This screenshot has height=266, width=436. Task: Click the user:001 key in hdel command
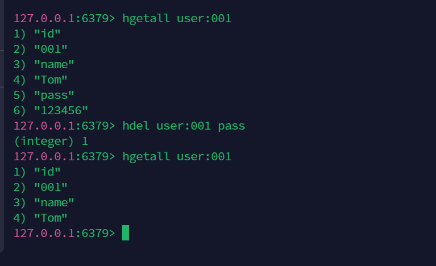(x=184, y=126)
